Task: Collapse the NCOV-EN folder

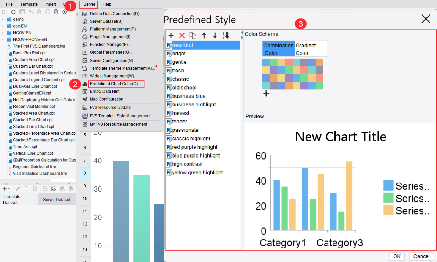Action: (x=3, y=33)
